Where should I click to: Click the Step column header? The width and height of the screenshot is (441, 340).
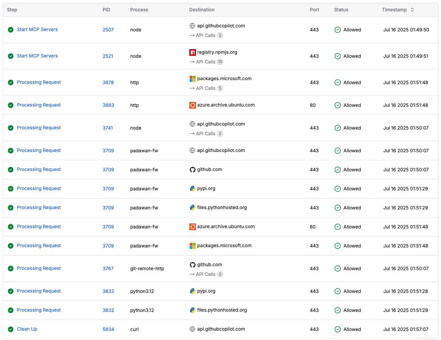12,10
